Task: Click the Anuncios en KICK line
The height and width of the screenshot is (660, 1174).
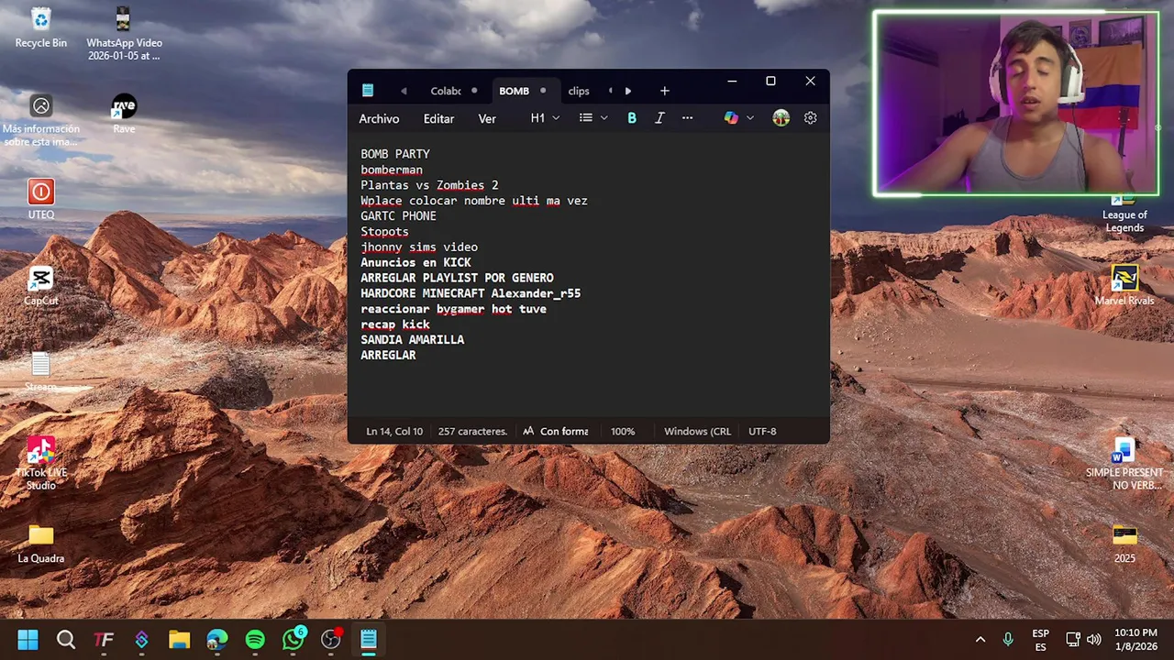Action: 415,262
